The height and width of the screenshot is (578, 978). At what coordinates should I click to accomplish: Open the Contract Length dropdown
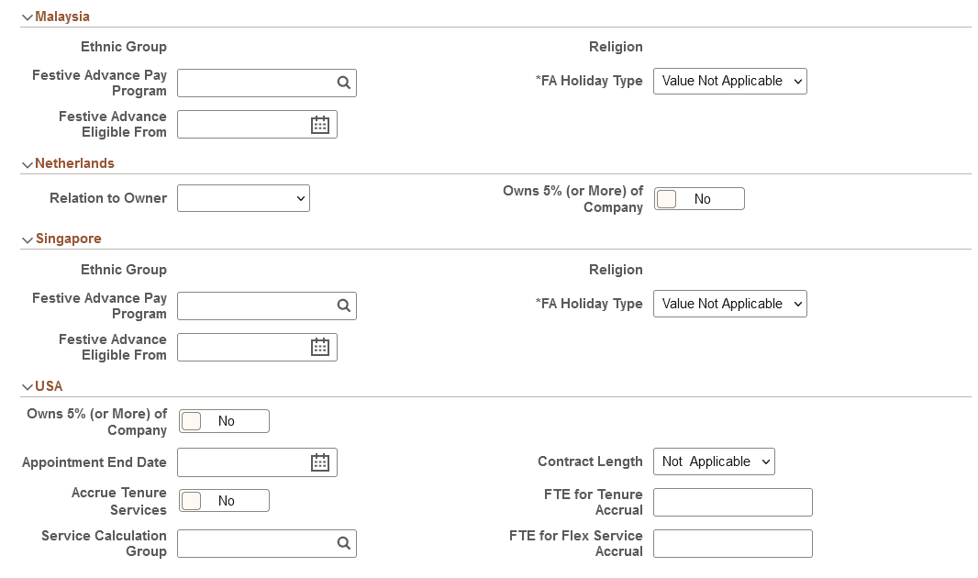[x=714, y=461]
